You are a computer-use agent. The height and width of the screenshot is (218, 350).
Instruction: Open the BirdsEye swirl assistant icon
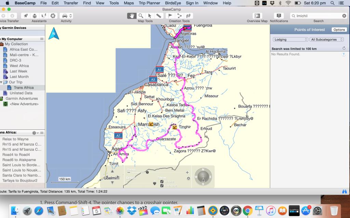pyautogui.click(x=53, y=16)
